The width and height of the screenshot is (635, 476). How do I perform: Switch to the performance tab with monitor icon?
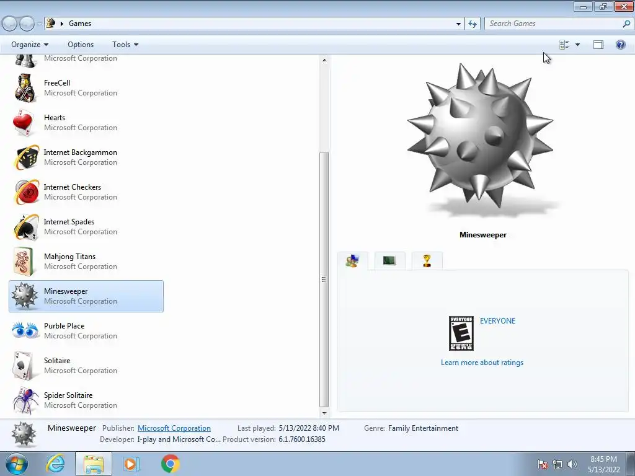click(x=389, y=261)
